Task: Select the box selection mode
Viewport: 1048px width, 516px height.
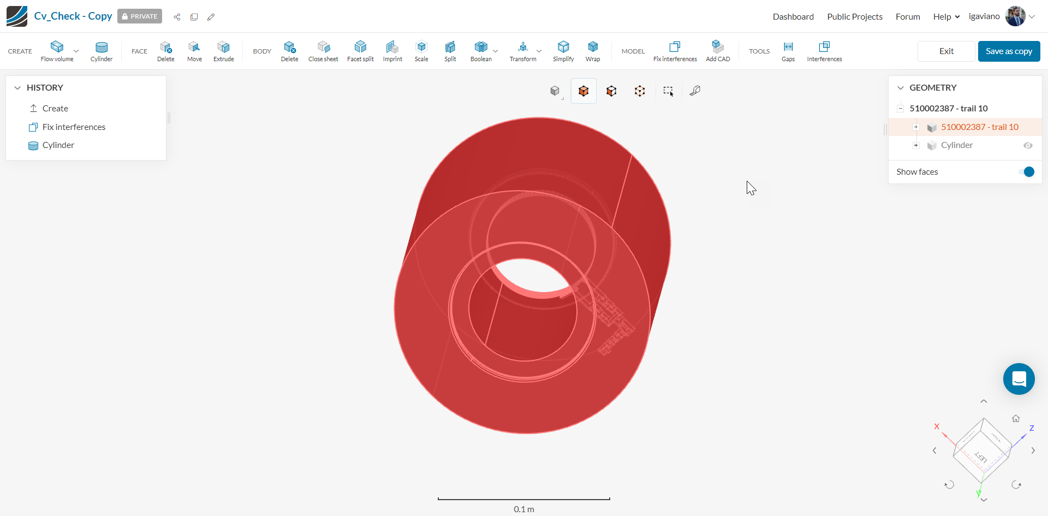Action: (668, 91)
